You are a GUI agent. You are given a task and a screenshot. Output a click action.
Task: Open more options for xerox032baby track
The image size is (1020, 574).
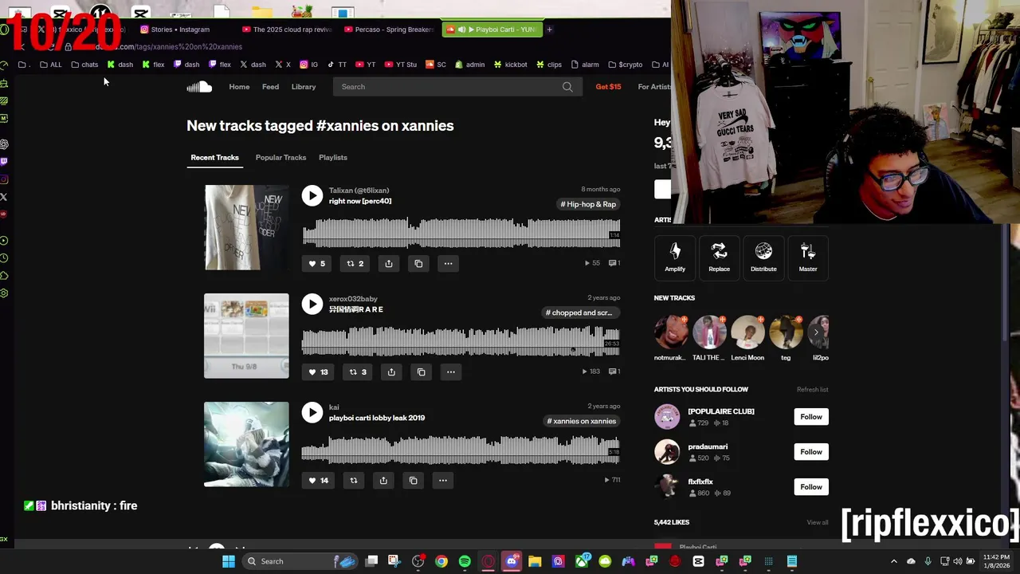(x=451, y=372)
